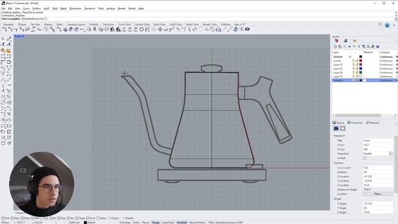Change the curves layer red color swatch
The image size is (398, 224).
point(361,61)
